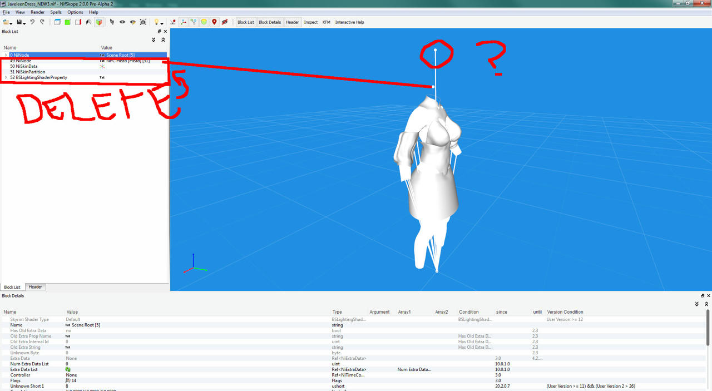712x391 pixels.
Task: Collapse all rows in Block Details panel
Action: click(706, 304)
